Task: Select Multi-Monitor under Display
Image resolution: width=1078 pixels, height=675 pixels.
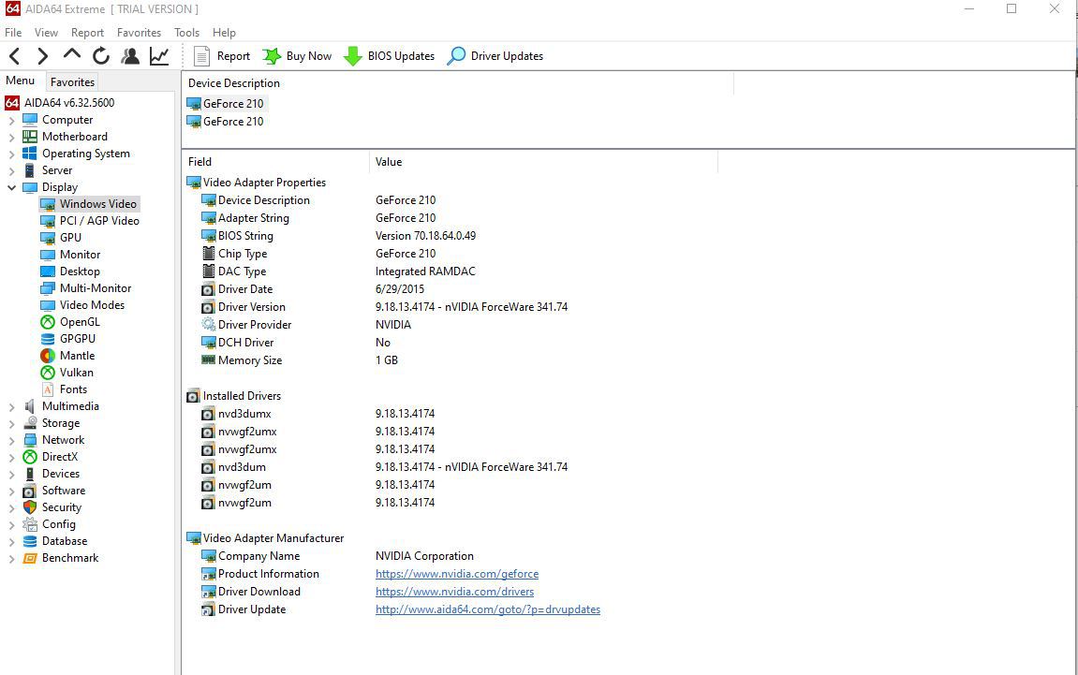Action: point(96,288)
